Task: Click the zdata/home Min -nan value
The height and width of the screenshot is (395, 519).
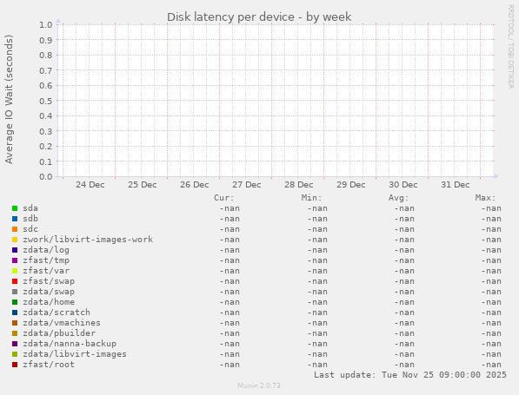Action: tap(316, 302)
